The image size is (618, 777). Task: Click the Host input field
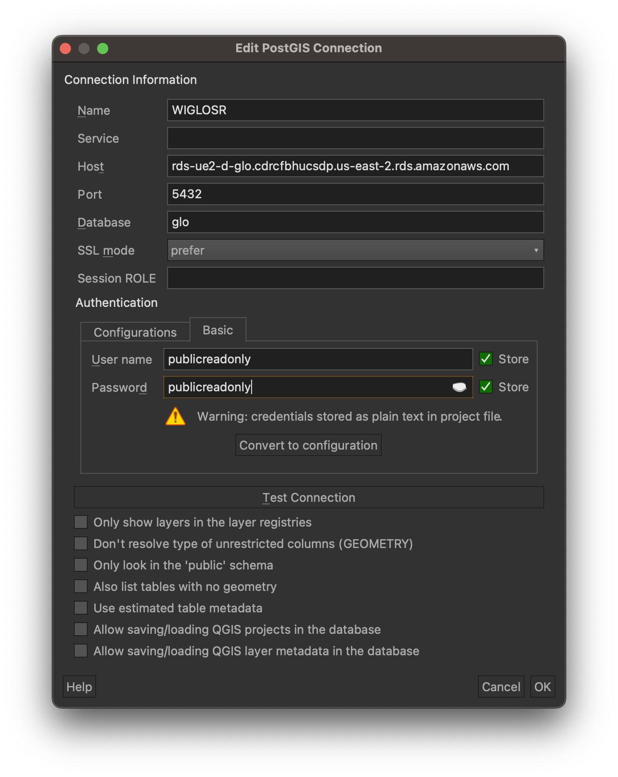click(355, 166)
